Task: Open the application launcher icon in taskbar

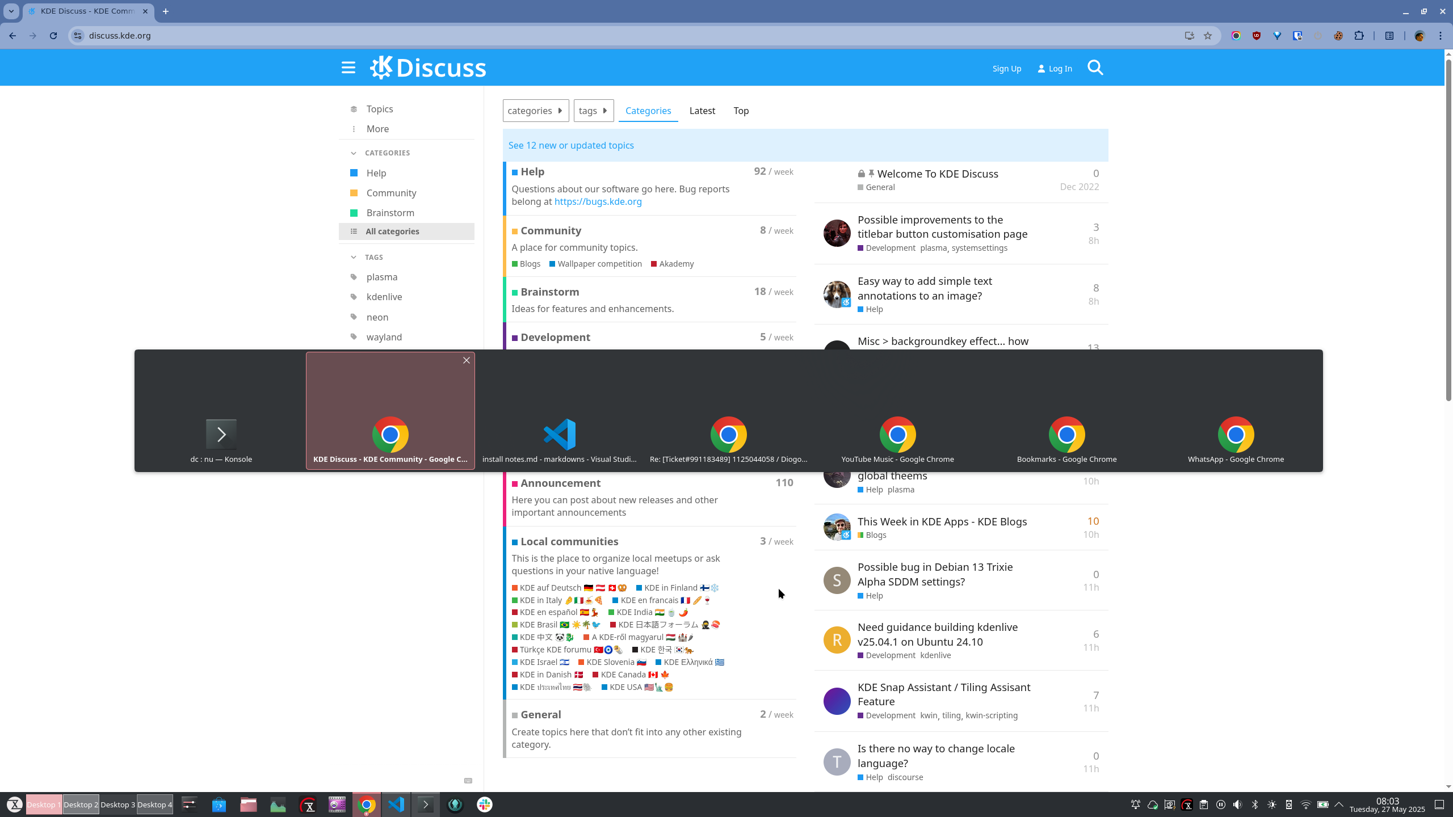Action: tap(15, 805)
